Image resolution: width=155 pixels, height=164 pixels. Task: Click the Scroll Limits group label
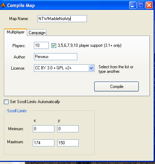[17, 111]
